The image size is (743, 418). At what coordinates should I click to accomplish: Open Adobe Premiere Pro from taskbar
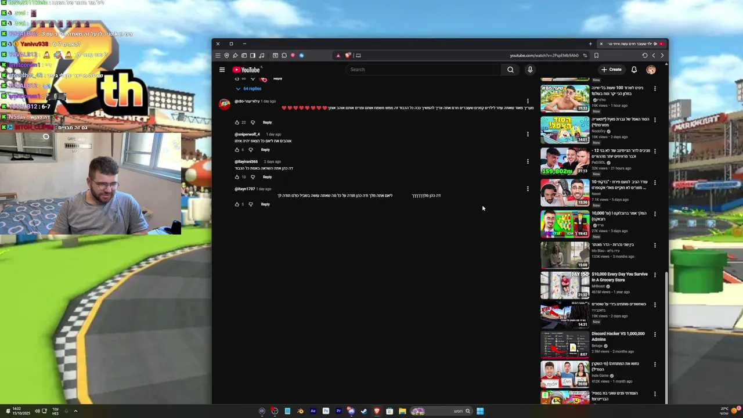[338, 411]
